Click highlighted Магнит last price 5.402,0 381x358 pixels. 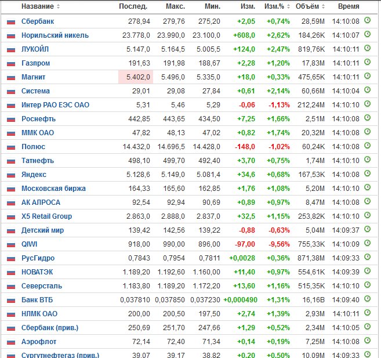click(x=136, y=77)
